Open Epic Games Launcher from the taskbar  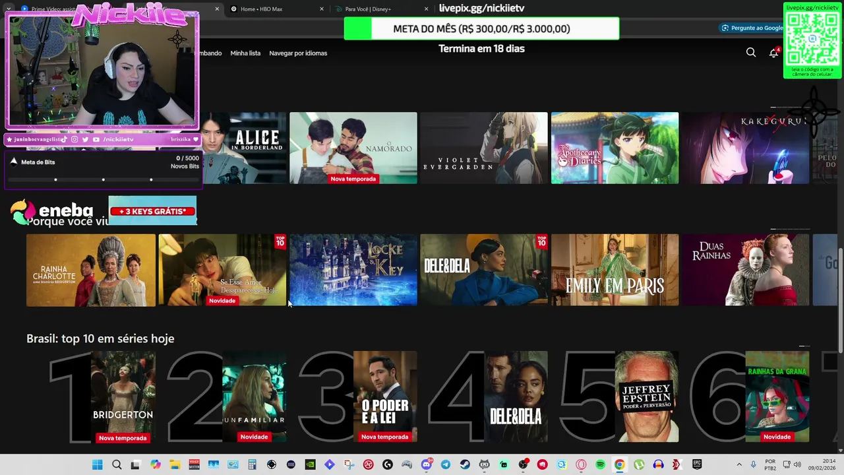[696, 464]
